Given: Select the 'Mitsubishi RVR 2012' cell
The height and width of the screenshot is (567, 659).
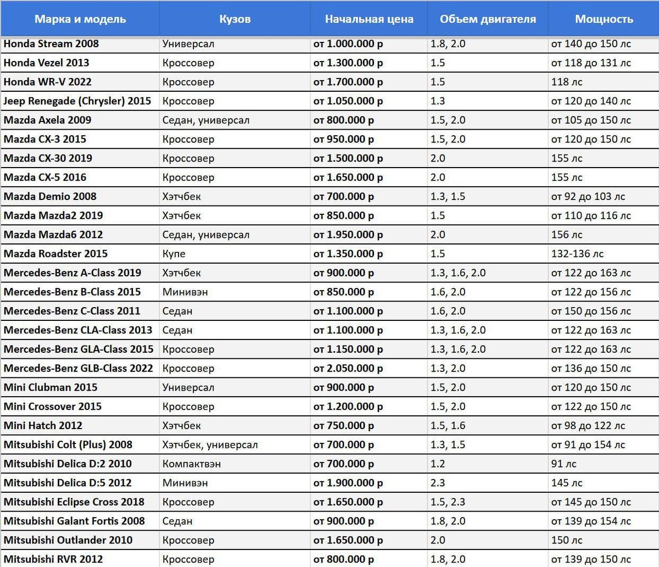Looking at the screenshot, I should click(80, 559).
